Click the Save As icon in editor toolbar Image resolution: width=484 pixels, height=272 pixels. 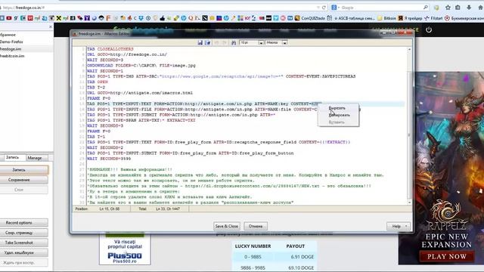click(x=207, y=42)
